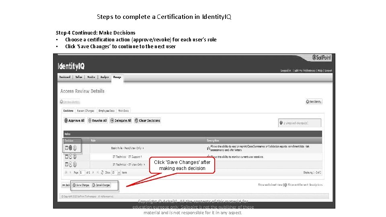Go to first page of roles grid

66,172
